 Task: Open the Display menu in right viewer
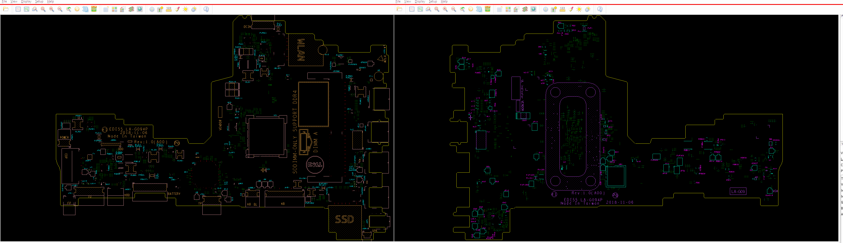pos(420,2)
